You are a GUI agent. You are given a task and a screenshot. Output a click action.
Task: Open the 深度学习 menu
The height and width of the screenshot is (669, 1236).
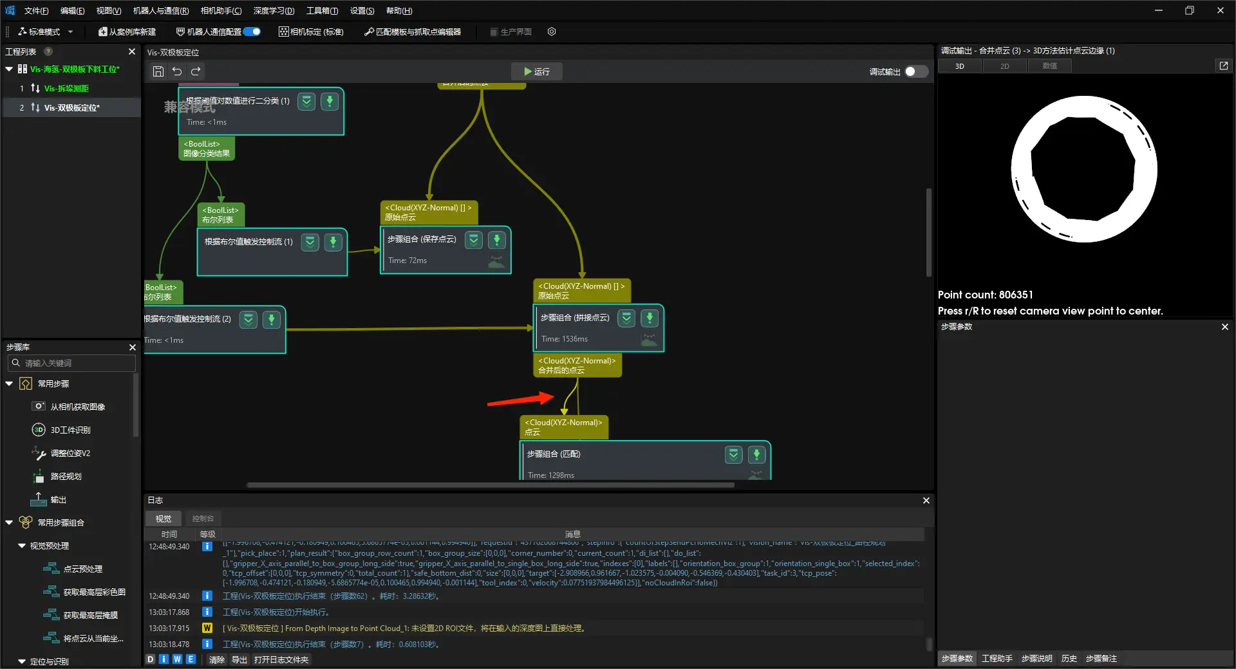(x=274, y=11)
